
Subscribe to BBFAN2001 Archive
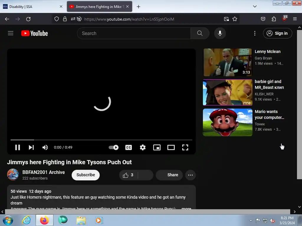[x=86, y=175]
